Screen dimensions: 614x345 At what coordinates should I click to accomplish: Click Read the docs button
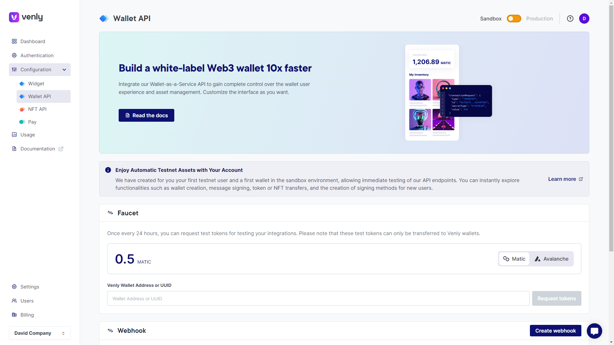(146, 115)
